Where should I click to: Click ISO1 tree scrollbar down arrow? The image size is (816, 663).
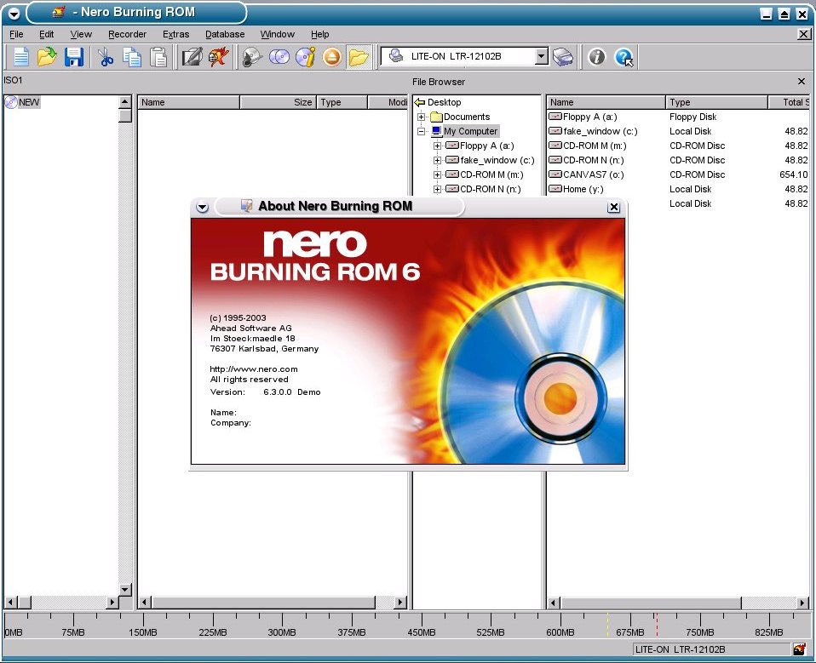click(x=125, y=590)
